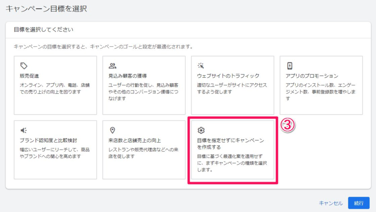Viewport: 376px width, 212px height.
Task: Click the sparkle cursor icon for ウェブサイトのトラフィック
Action: coord(201,66)
